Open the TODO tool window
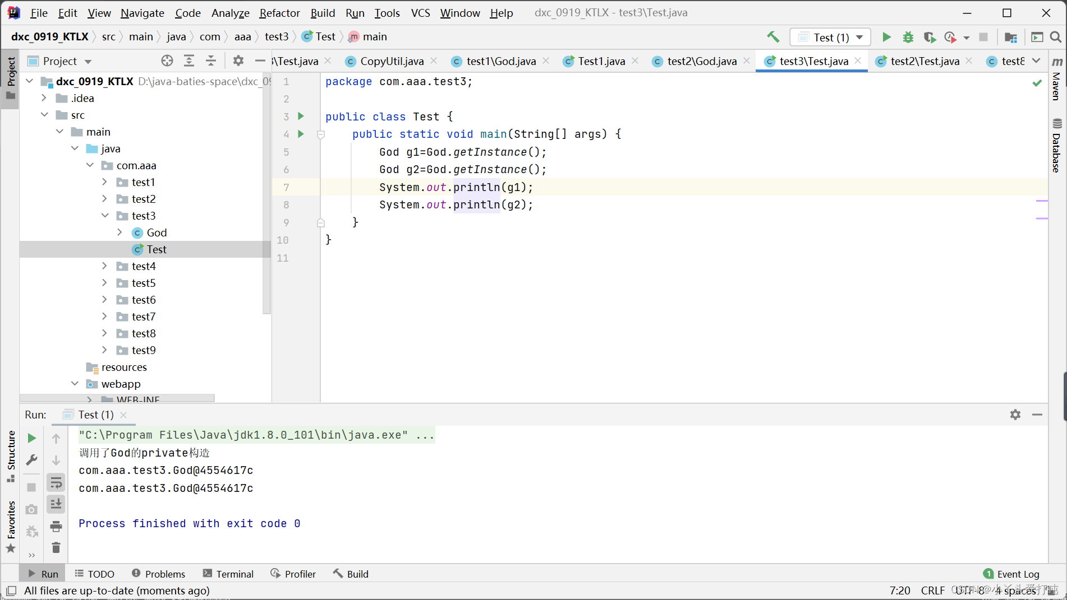The image size is (1067, 600). (94, 574)
